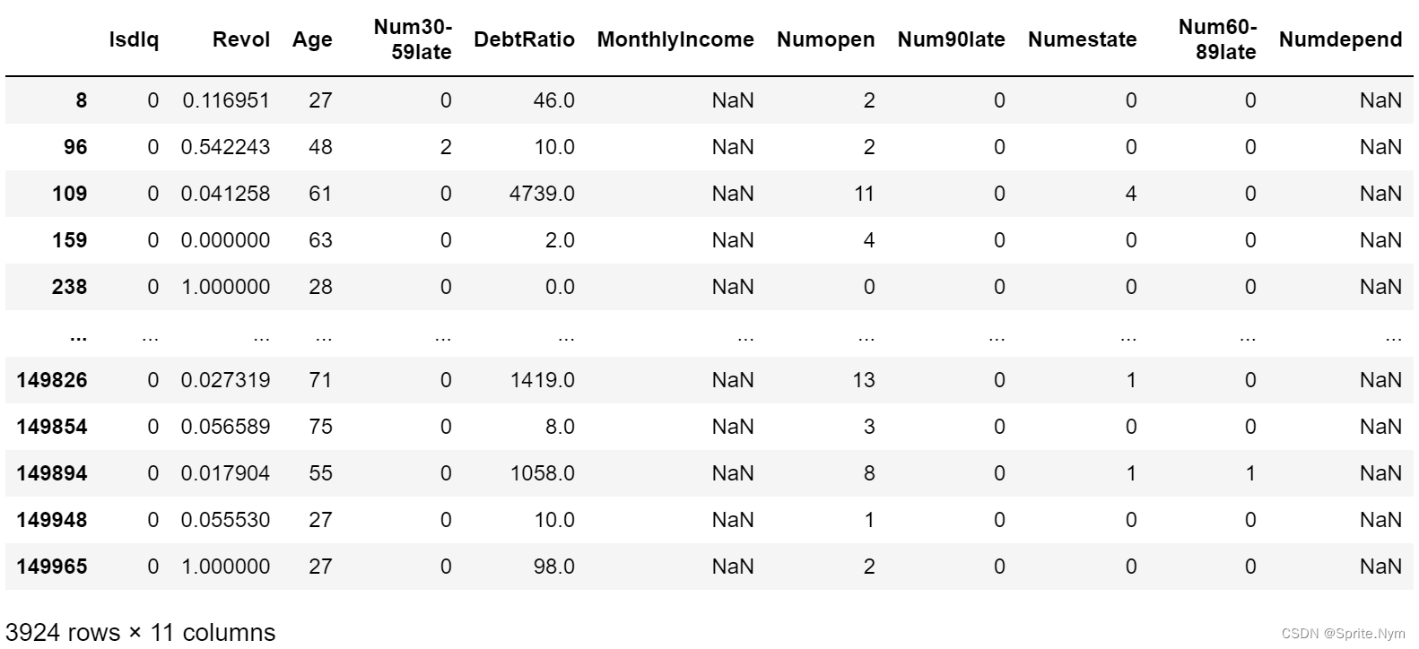The width and height of the screenshot is (1419, 649).
Task: Click row index 149894
Action: coord(52,473)
